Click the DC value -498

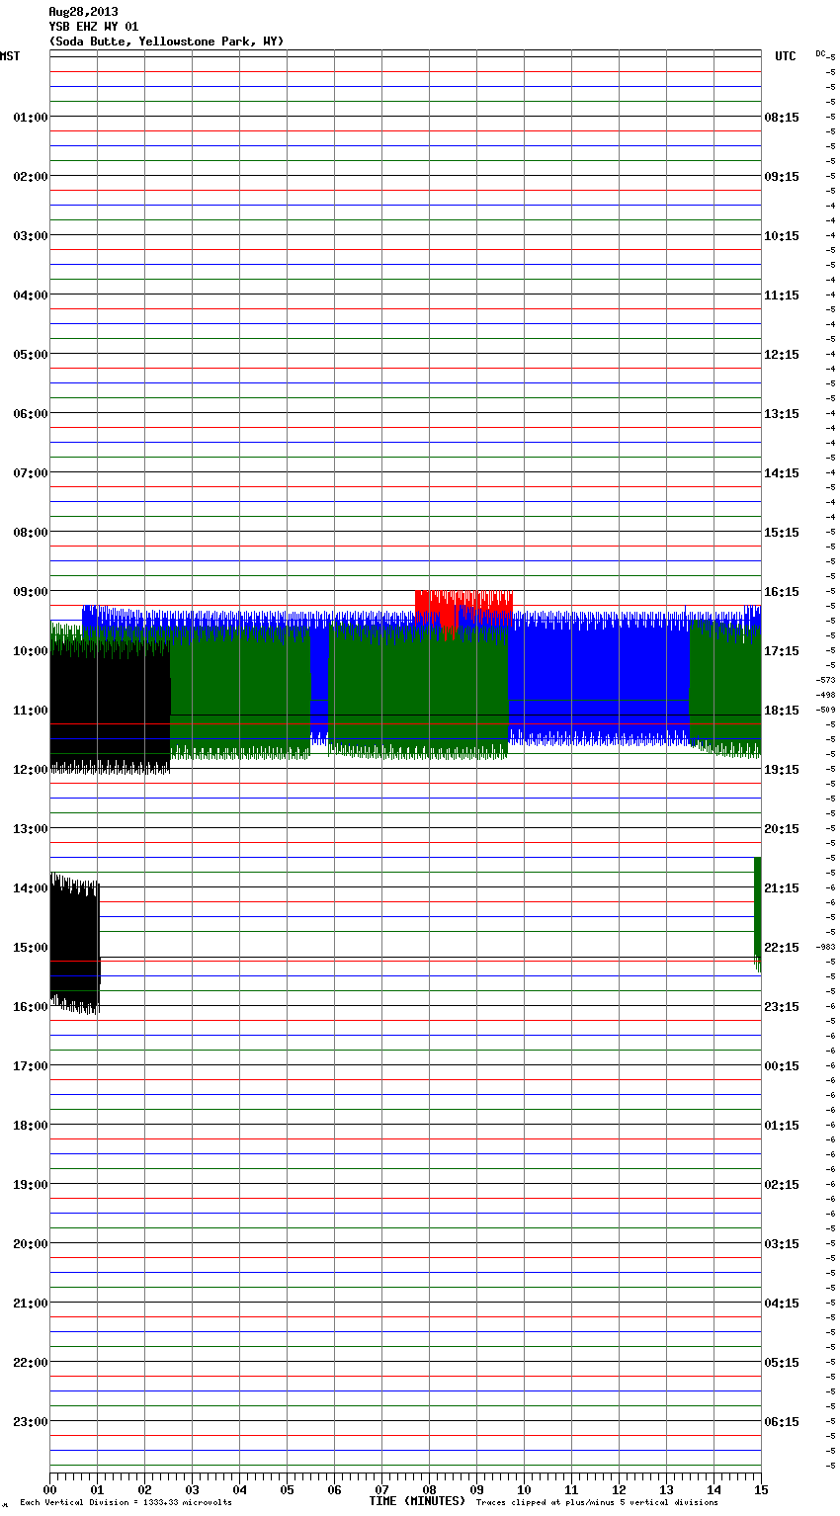point(826,695)
